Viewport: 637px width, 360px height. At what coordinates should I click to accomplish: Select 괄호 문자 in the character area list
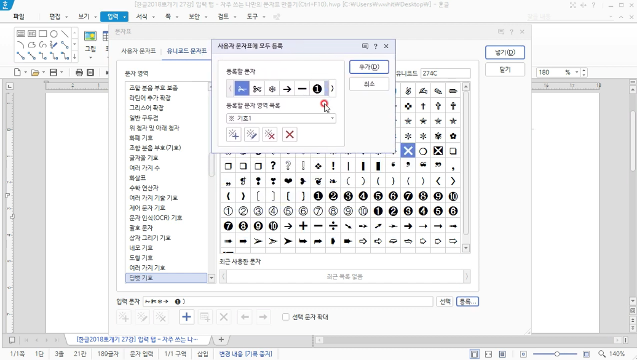point(141,228)
